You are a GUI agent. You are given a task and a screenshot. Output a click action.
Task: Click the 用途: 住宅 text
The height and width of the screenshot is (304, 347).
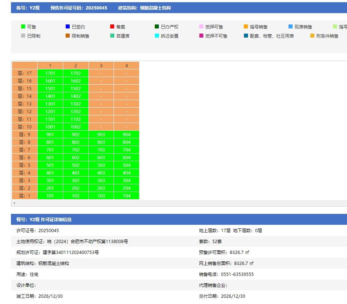tap(27, 274)
